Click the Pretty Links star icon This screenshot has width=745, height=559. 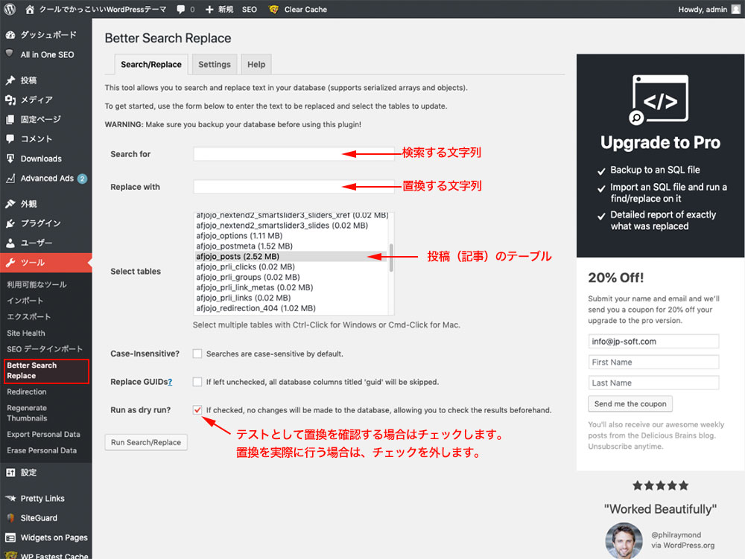(10, 498)
